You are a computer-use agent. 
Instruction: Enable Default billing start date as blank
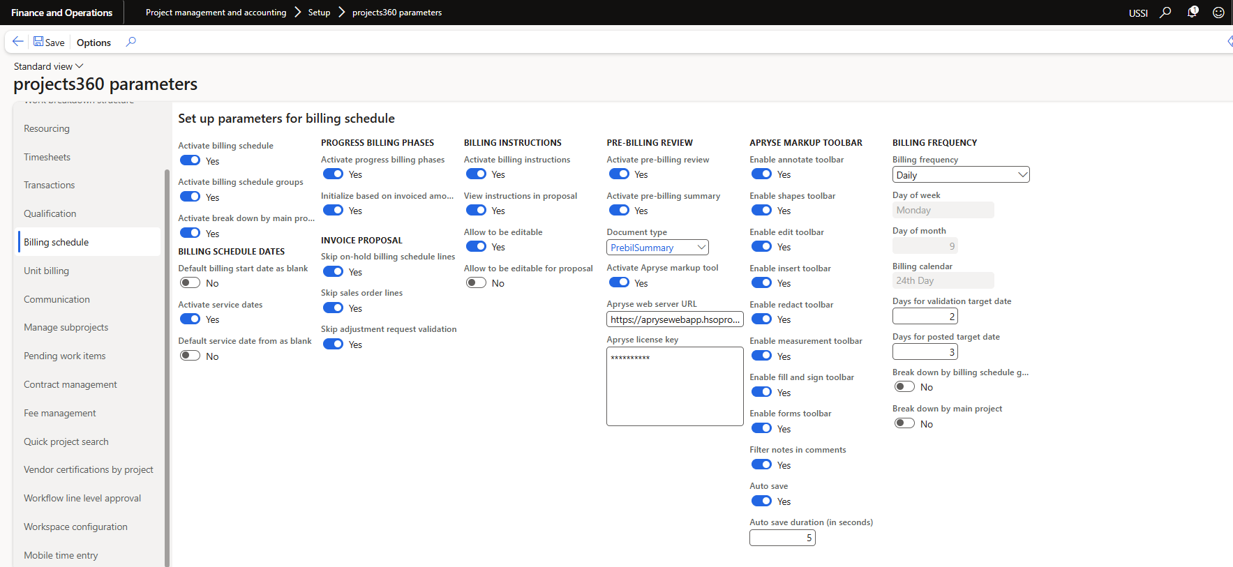coord(190,283)
